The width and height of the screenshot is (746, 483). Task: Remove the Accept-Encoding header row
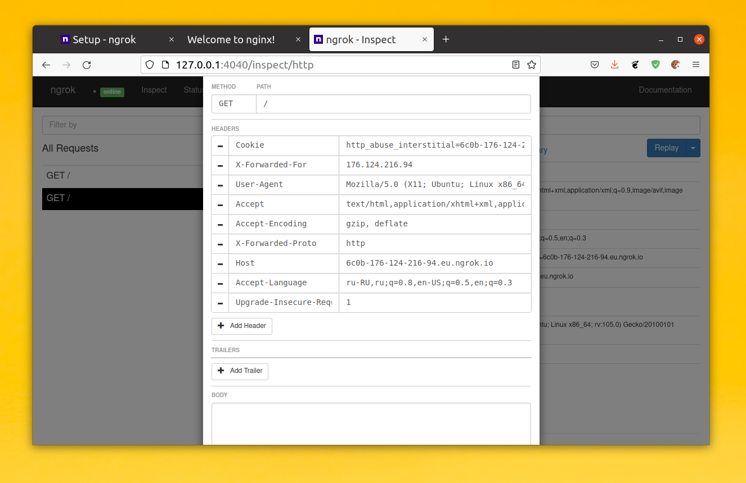click(x=220, y=224)
